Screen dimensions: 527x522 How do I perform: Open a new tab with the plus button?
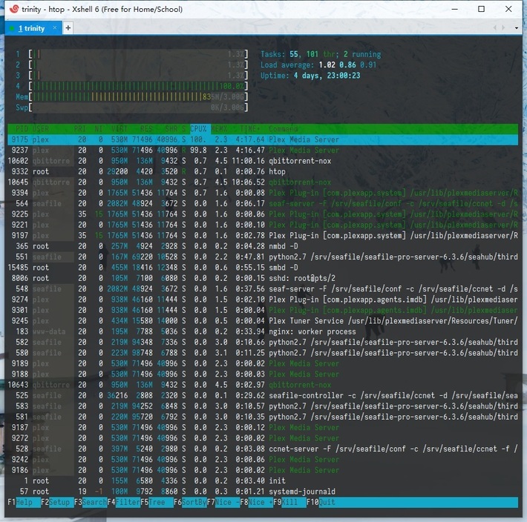tap(68, 27)
